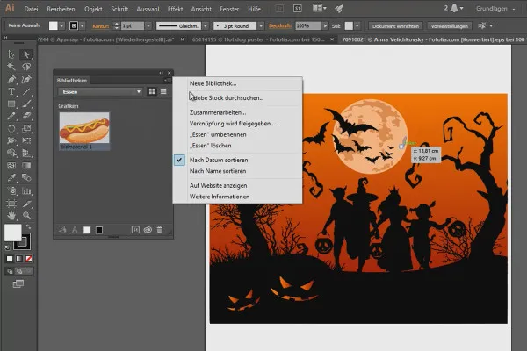Set paint mode to Gradient

coord(19,259)
